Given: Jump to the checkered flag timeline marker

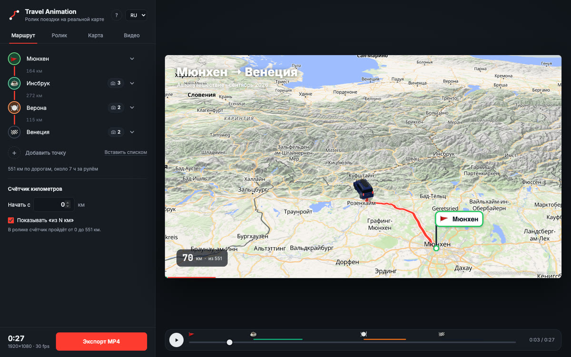Looking at the screenshot, I should pos(442,335).
